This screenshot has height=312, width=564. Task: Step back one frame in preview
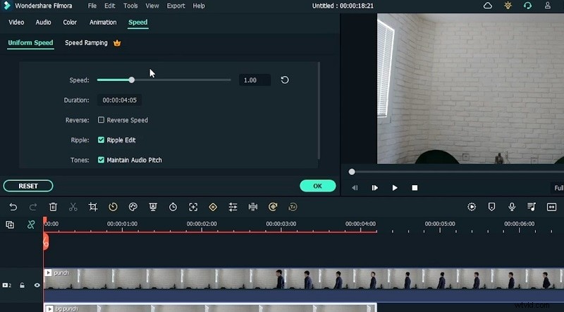[x=355, y=187]
